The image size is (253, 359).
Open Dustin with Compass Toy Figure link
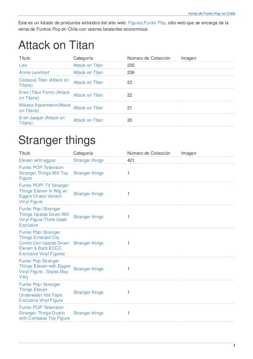(x=44, y=313)
